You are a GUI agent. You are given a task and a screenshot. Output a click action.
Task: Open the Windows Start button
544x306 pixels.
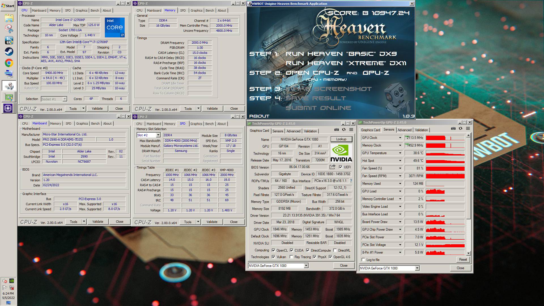8,6
